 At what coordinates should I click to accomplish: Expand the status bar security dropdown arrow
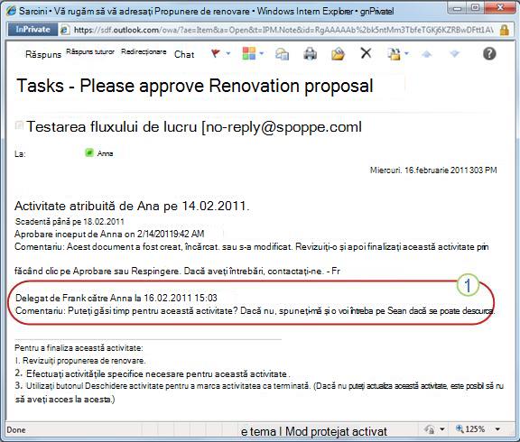[442, 429]
